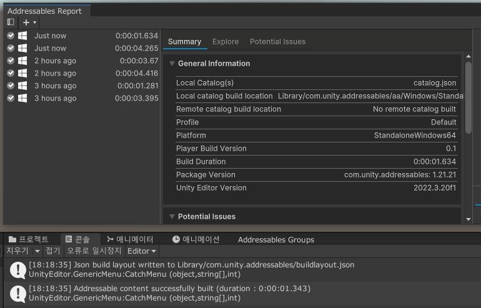Image resolution: width=481 pixels, height=308 pixels.
Task: Click Windows platform icon of 0:00:04.265 build
Action: [22, 48]
